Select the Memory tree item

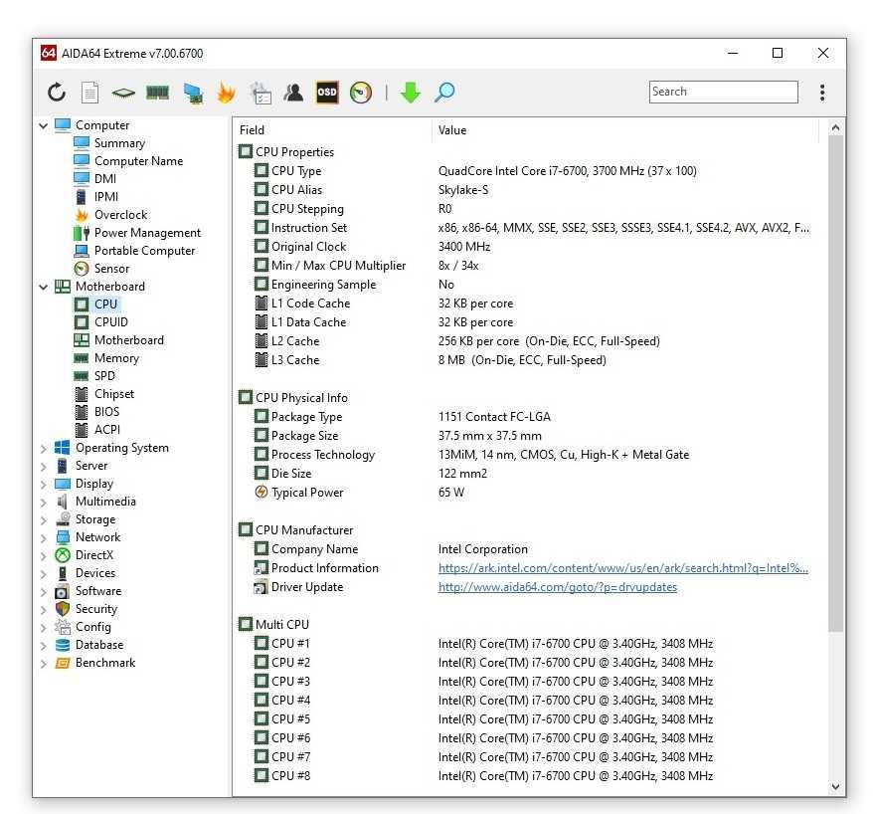pos(116,358)
